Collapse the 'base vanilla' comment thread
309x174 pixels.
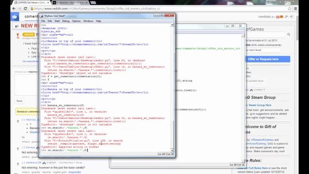24,162
